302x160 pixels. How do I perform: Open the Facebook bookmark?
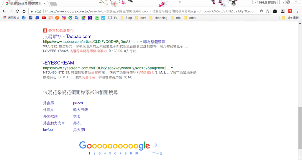(31, 18)
